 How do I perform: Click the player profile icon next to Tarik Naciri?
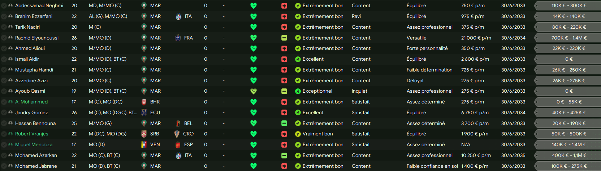click(x=10, y=27)
